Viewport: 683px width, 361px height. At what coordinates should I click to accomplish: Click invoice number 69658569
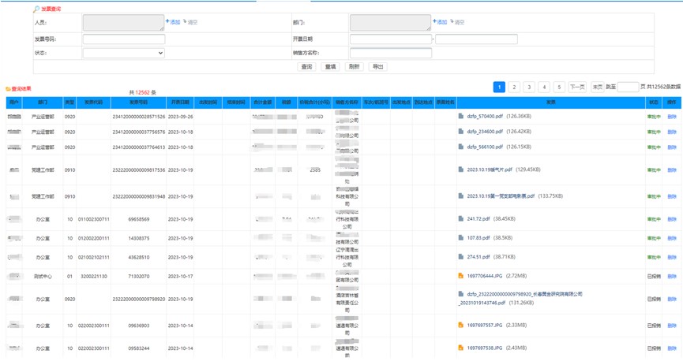click(x=139, y=219)
